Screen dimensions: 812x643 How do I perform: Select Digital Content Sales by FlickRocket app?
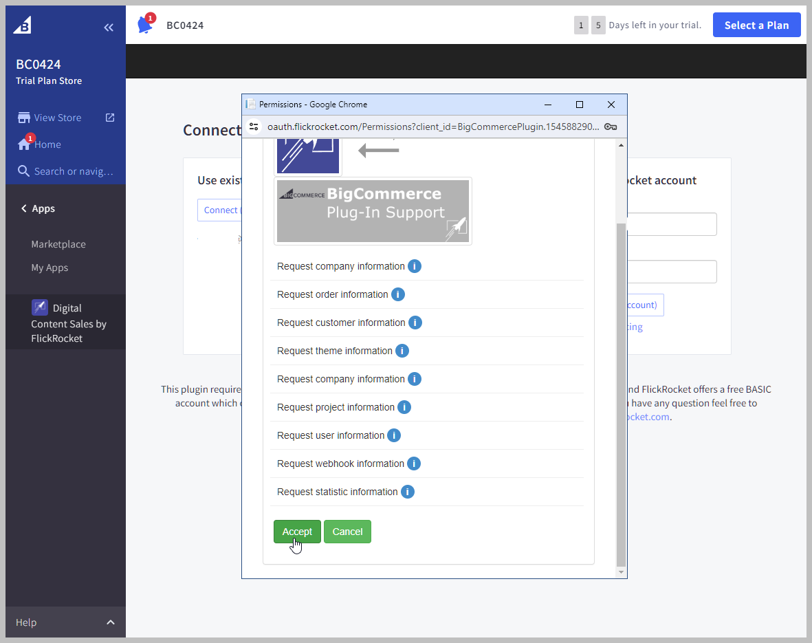pos(68,323)
